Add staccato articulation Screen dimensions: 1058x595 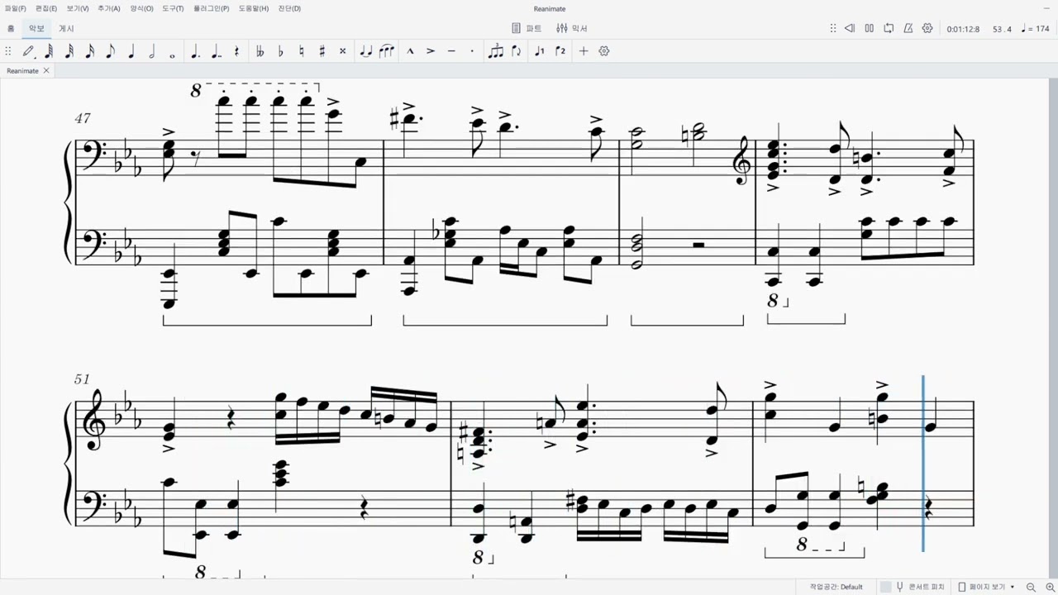pos(472,51)
